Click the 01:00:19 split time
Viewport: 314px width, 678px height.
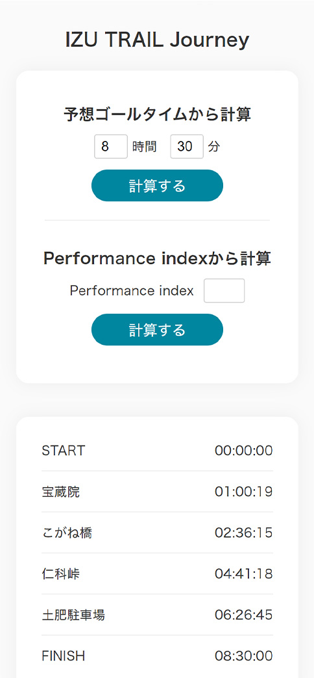(243, 492)
